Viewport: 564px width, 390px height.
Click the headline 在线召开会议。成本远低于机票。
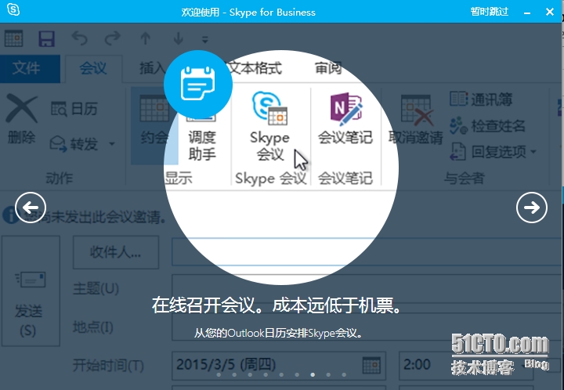pyautogui.click(x=277, y=305)
